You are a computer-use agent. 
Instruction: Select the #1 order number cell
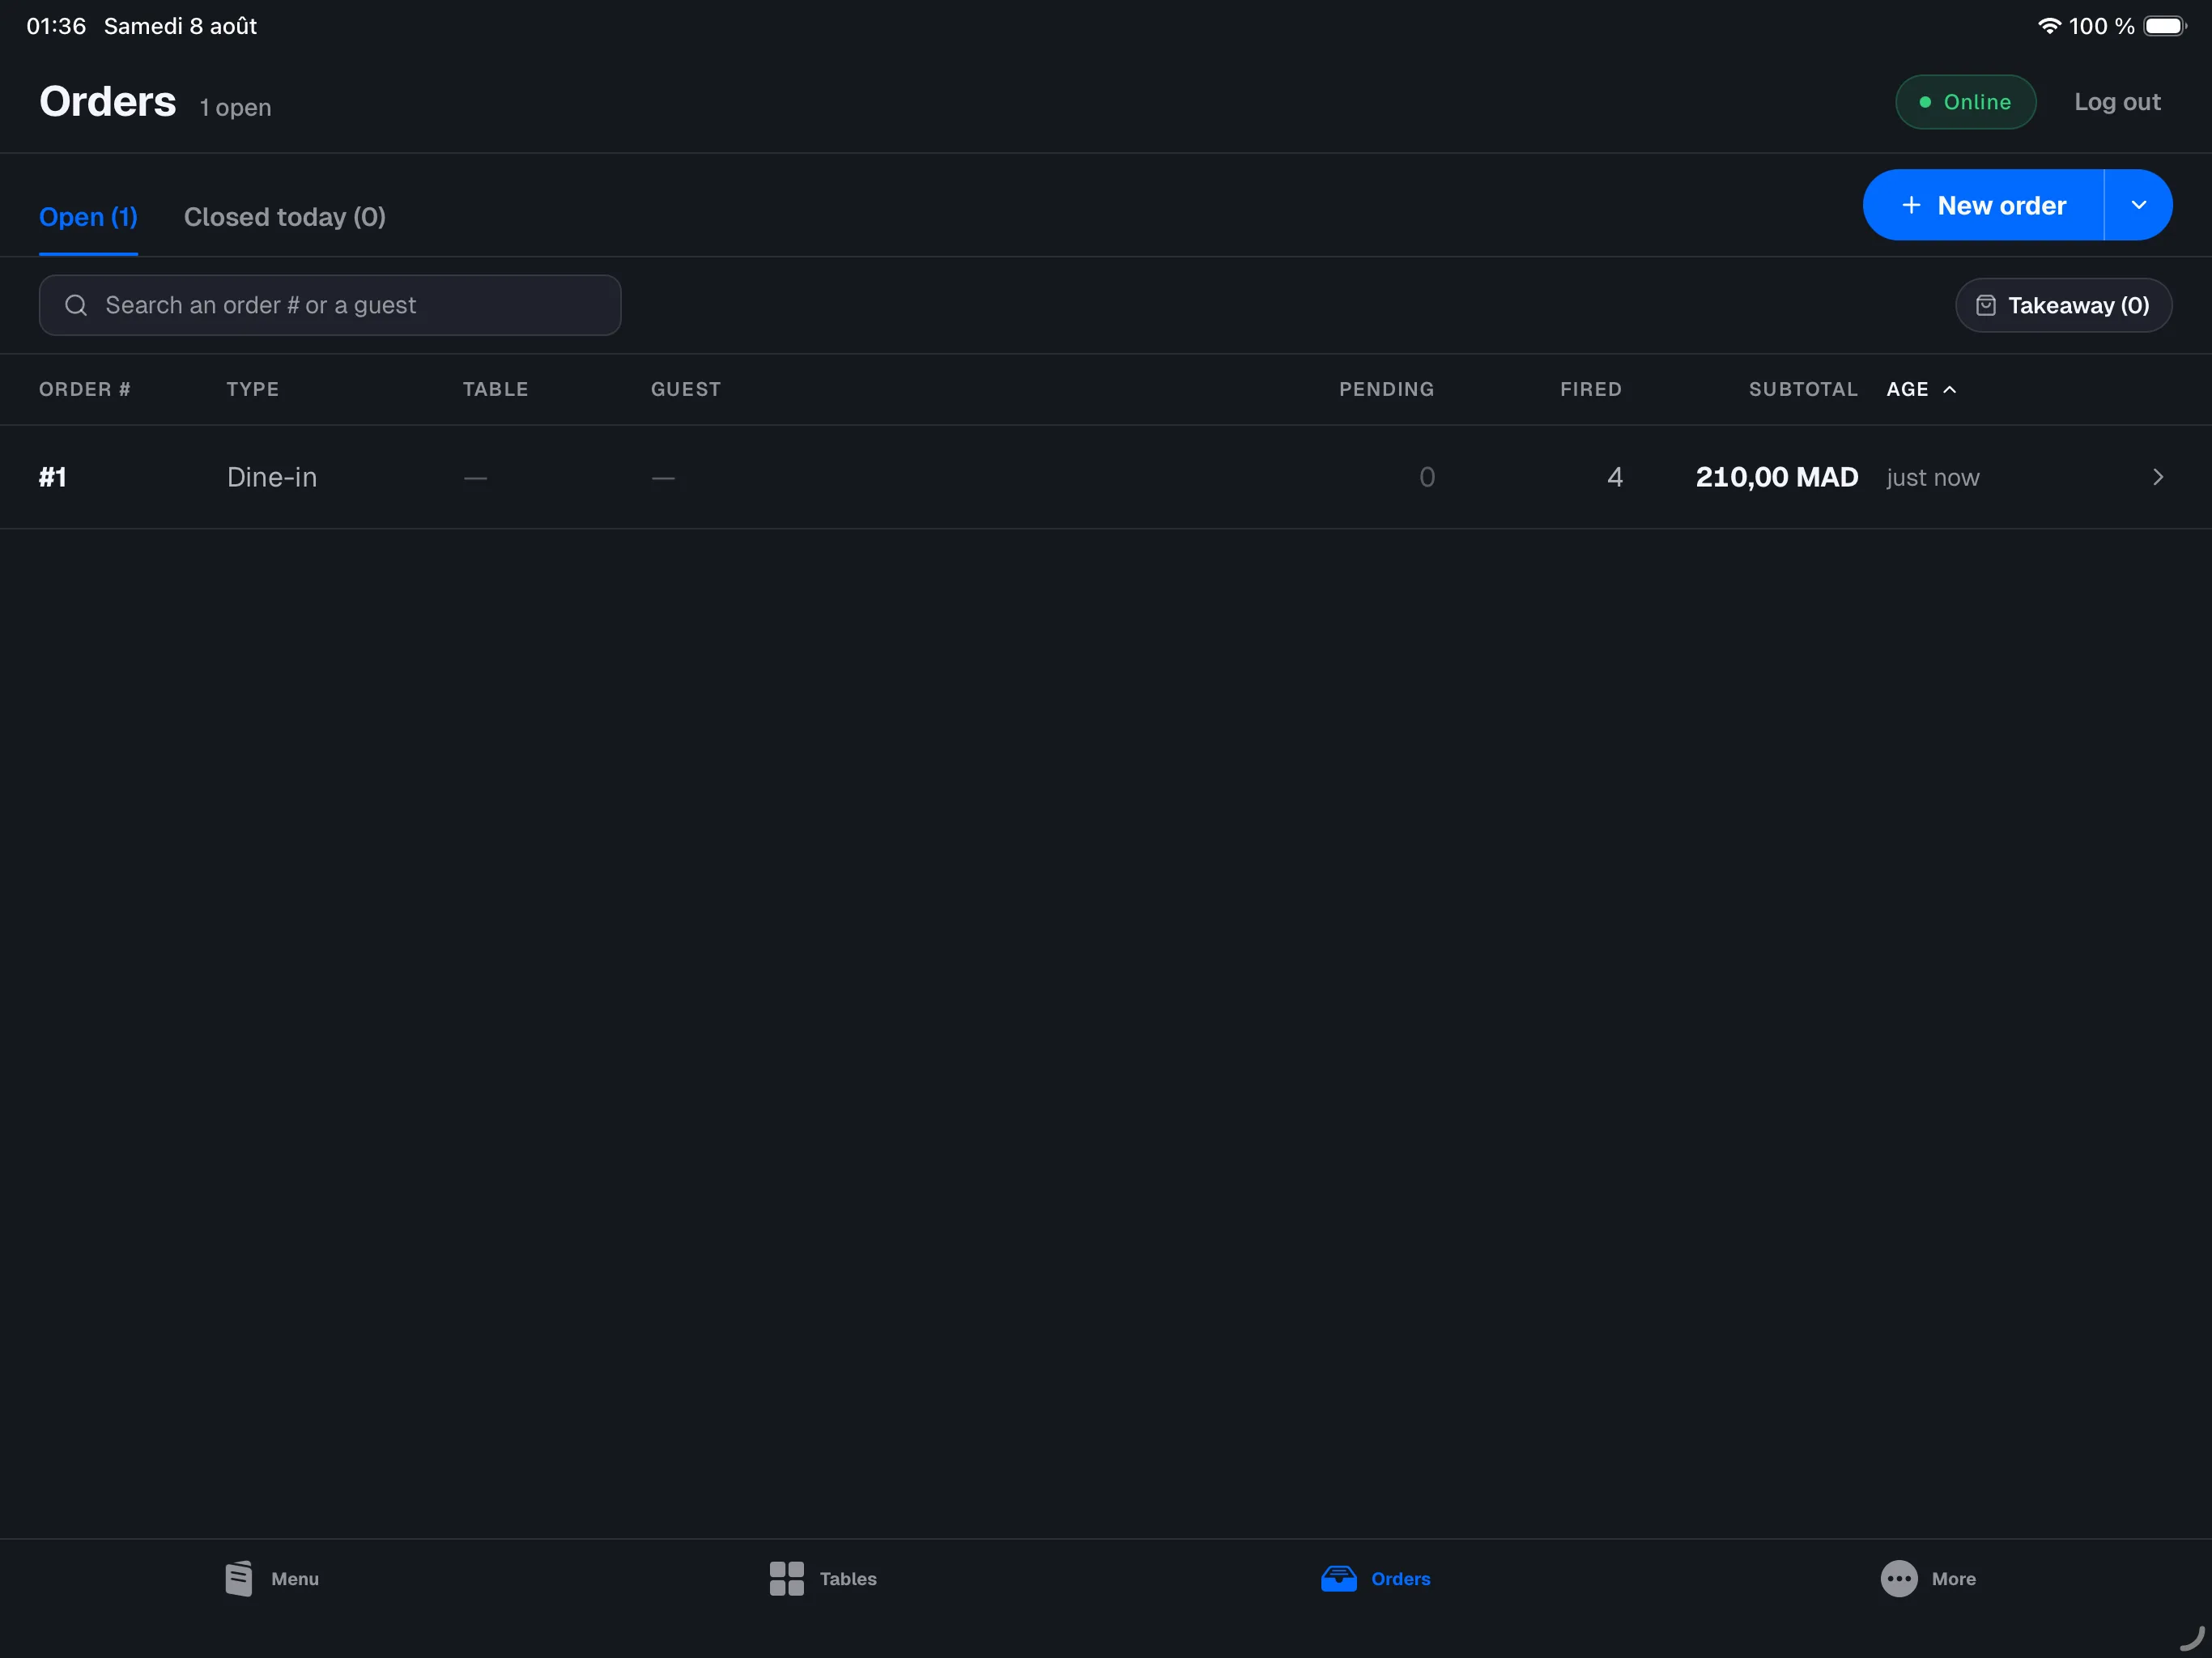[53, 477]
